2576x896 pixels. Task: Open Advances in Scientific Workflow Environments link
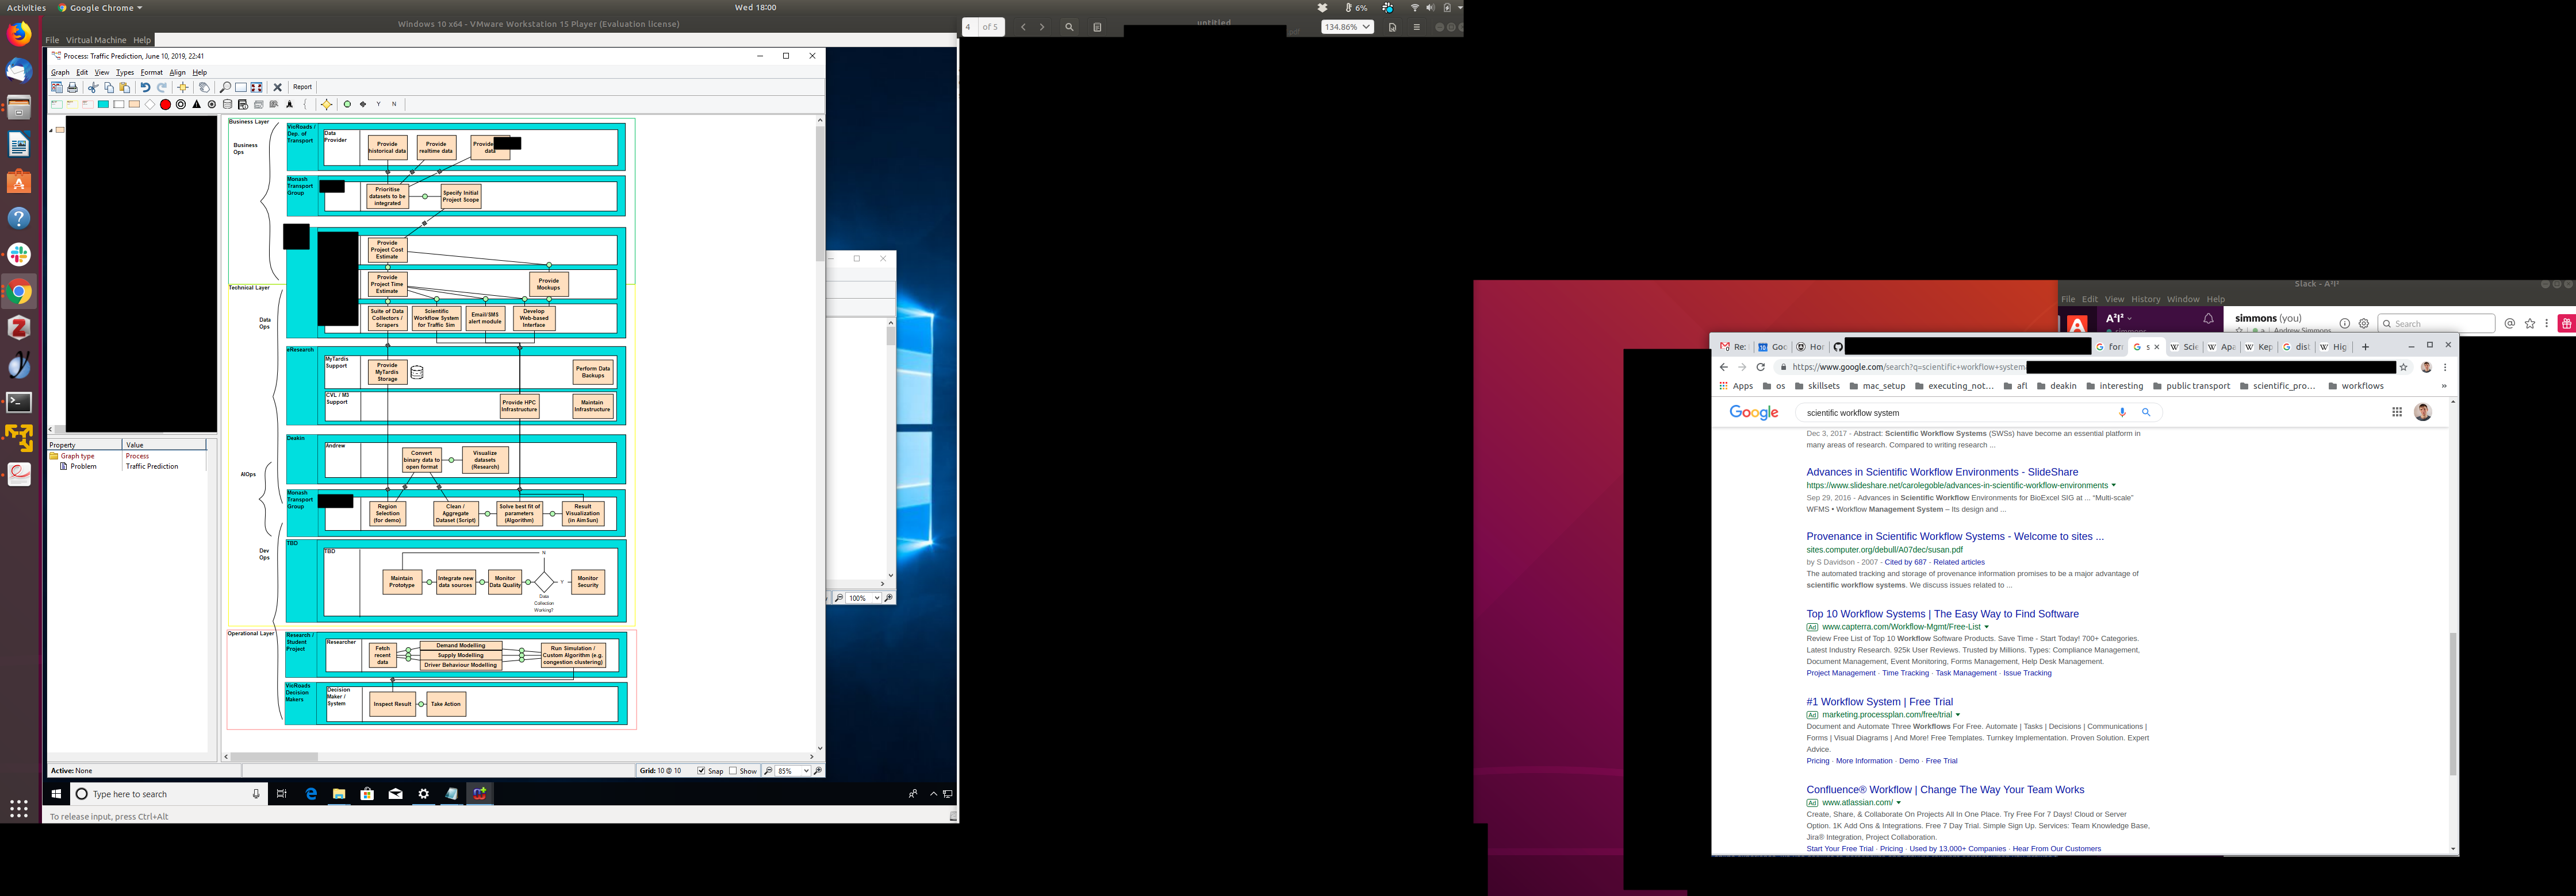coord(1941,473)
